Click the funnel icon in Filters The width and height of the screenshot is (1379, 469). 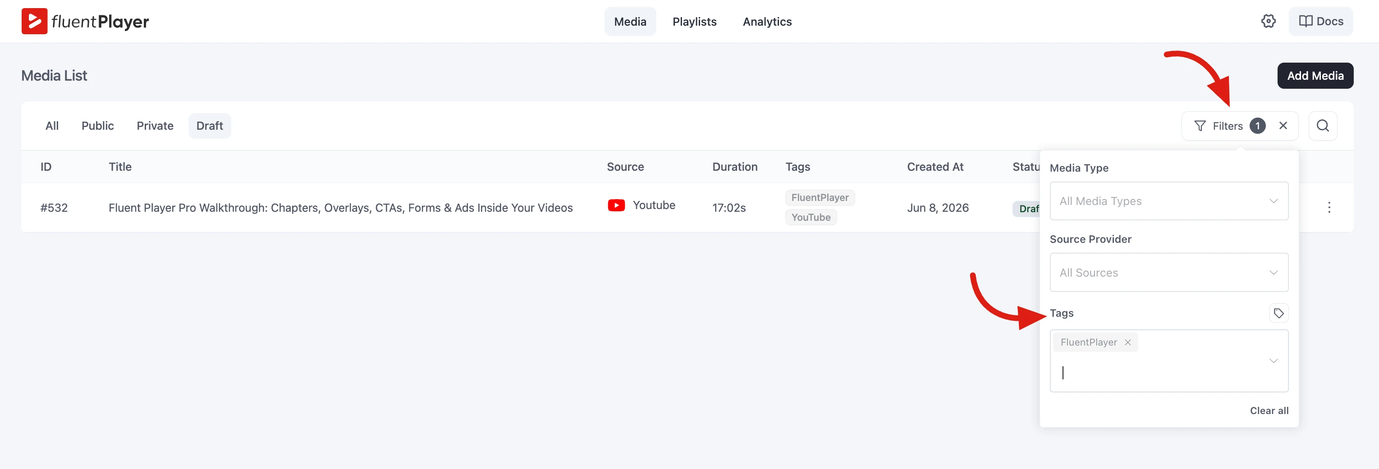tap(1200, 126)
